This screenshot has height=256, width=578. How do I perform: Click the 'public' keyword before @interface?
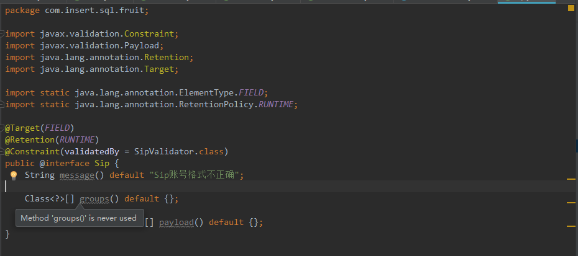pos(20,163)
